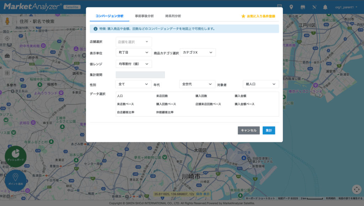Click the 夢見ヶ崎動物公園 map marker
Screen dimensions: 364x206
tap(165, 157)
